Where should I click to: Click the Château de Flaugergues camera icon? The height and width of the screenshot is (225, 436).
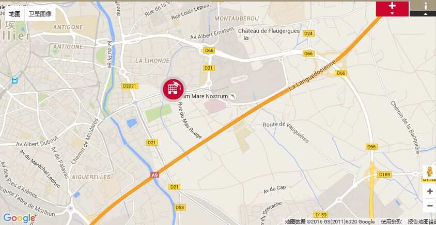[246, 38]
